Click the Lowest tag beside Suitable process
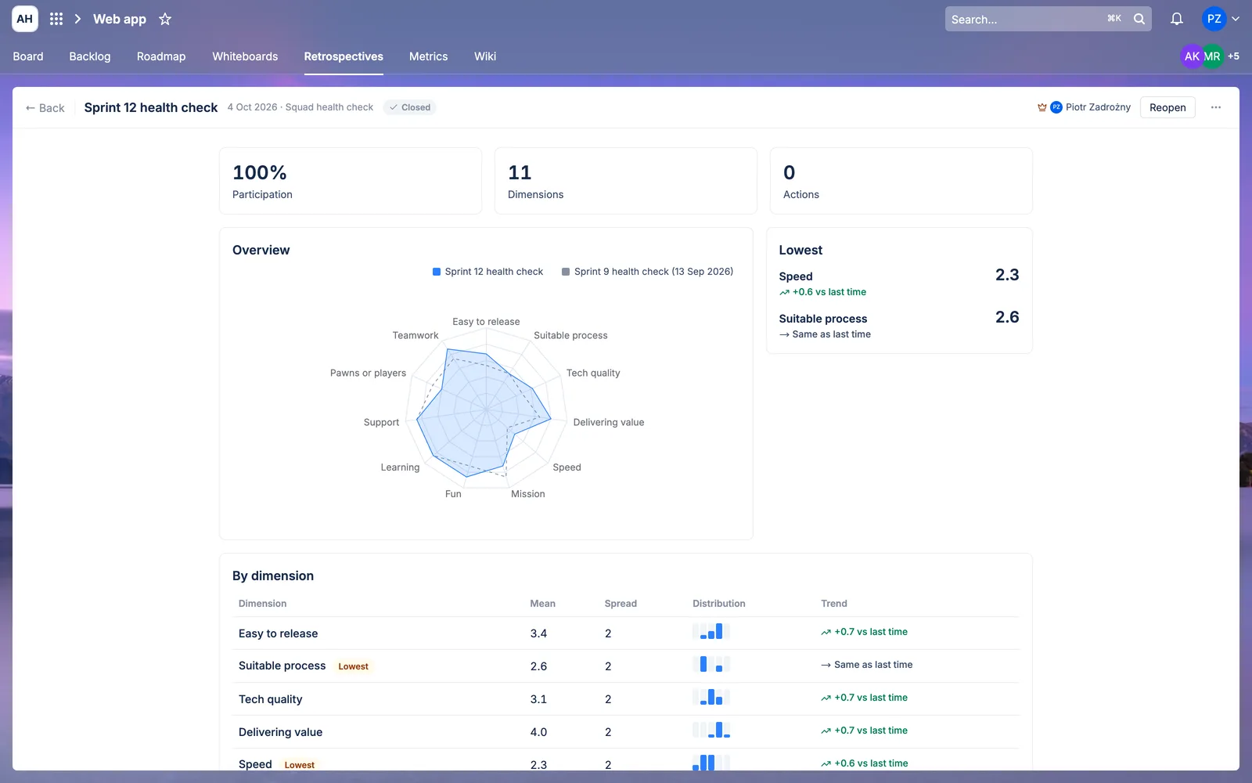This screenshot has width=1252, height=783. (353, 666)
